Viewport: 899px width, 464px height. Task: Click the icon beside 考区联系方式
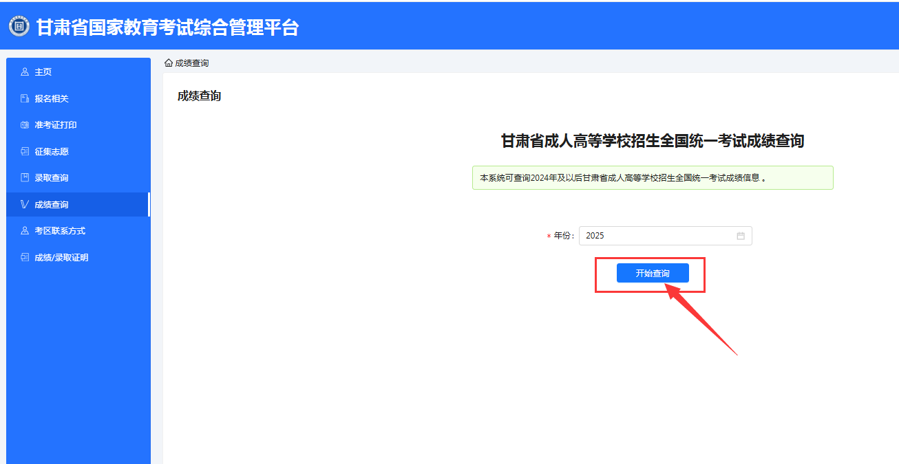[x=25, y=231]
